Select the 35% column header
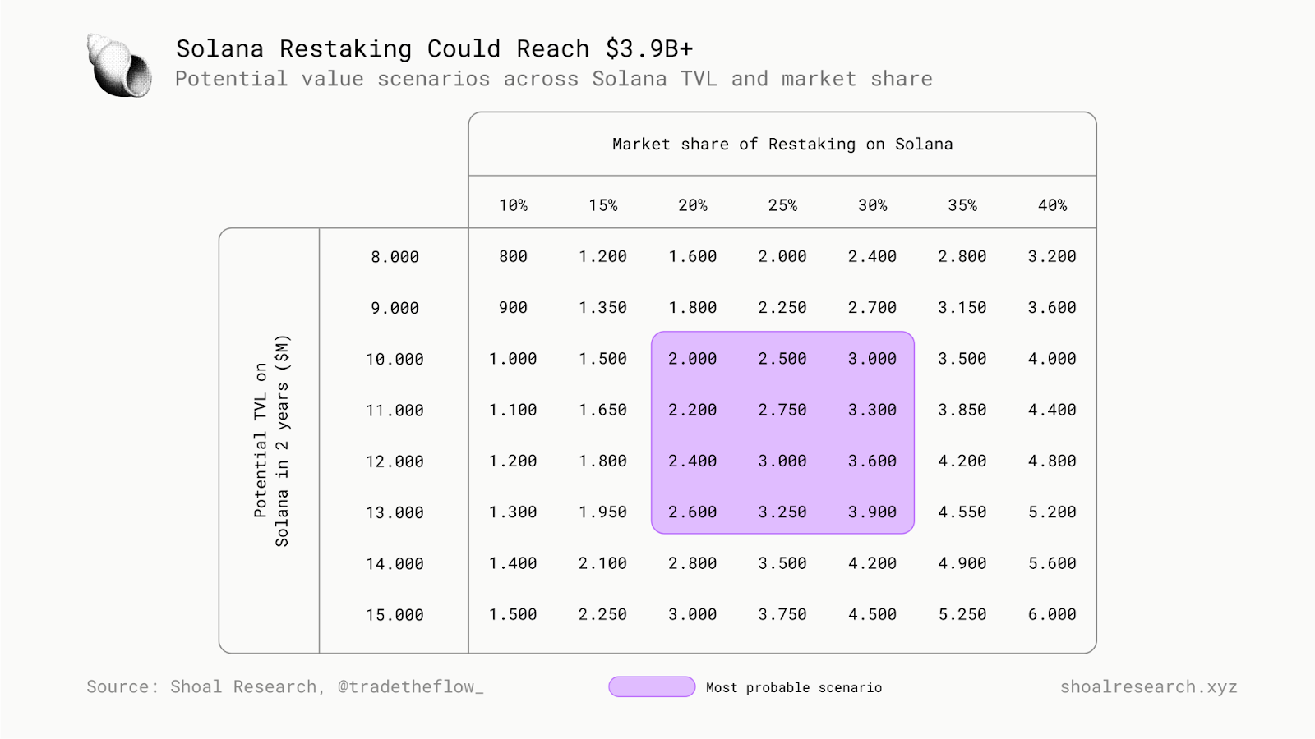 962,205
